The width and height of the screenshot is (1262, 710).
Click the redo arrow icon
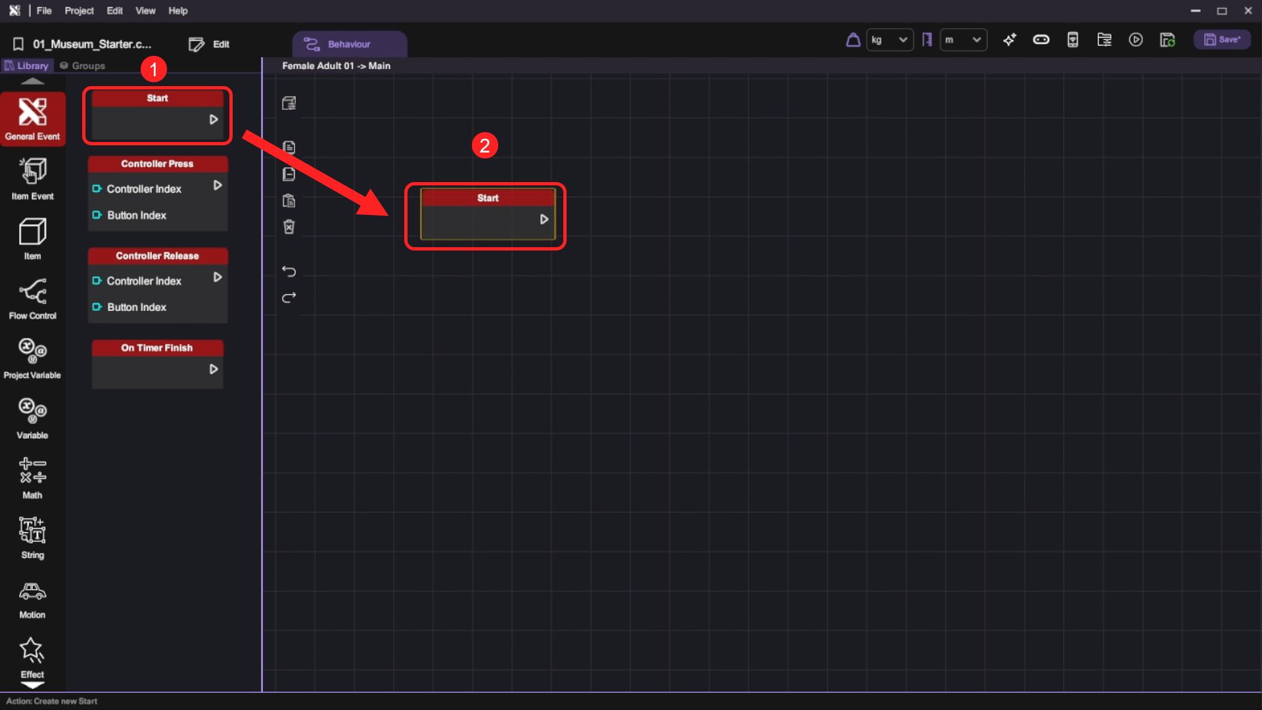289,298
